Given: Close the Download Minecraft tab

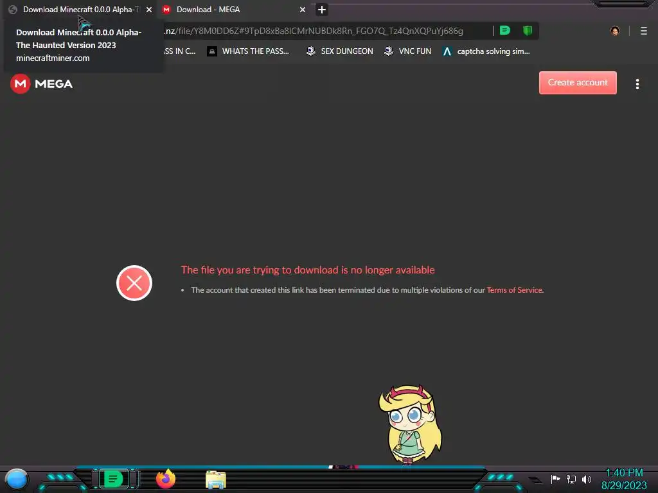Looking at the screenshot, I should click(x=149, y=10).
